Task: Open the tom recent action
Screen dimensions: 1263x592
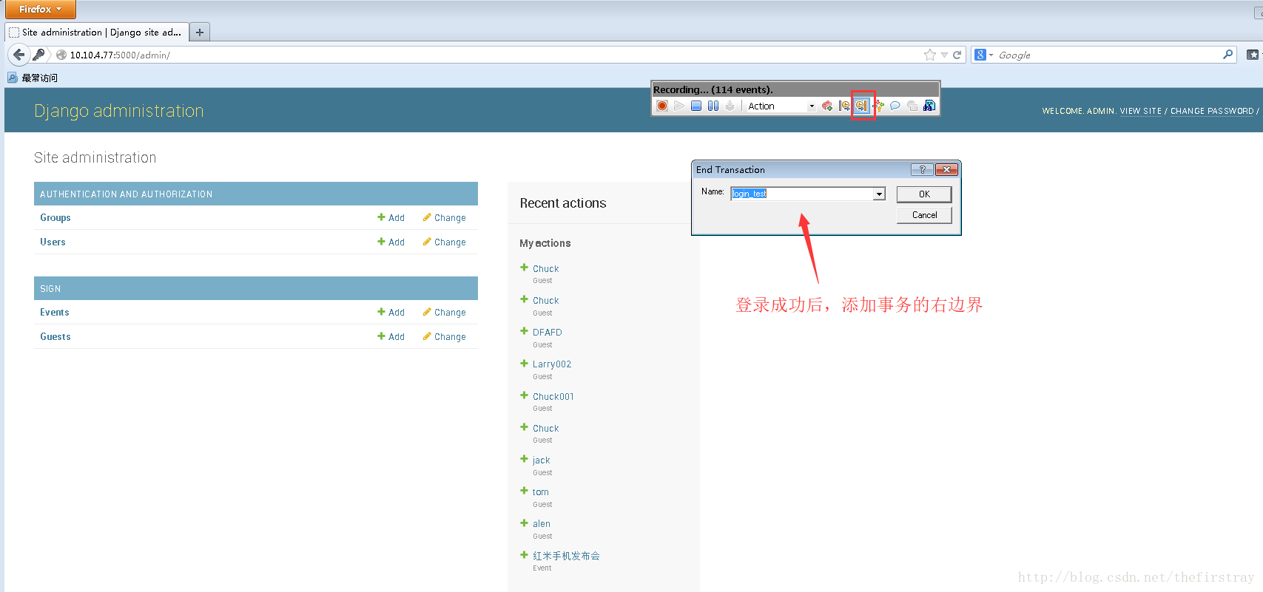Action: pyautogui.click(x=541, y=492)
